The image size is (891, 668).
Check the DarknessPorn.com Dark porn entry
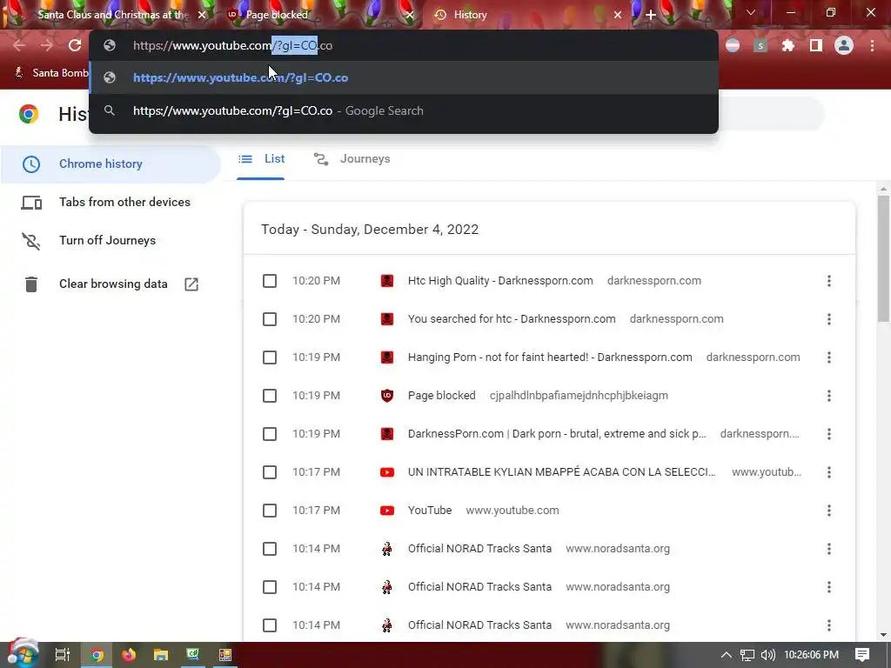coord(270,434)
